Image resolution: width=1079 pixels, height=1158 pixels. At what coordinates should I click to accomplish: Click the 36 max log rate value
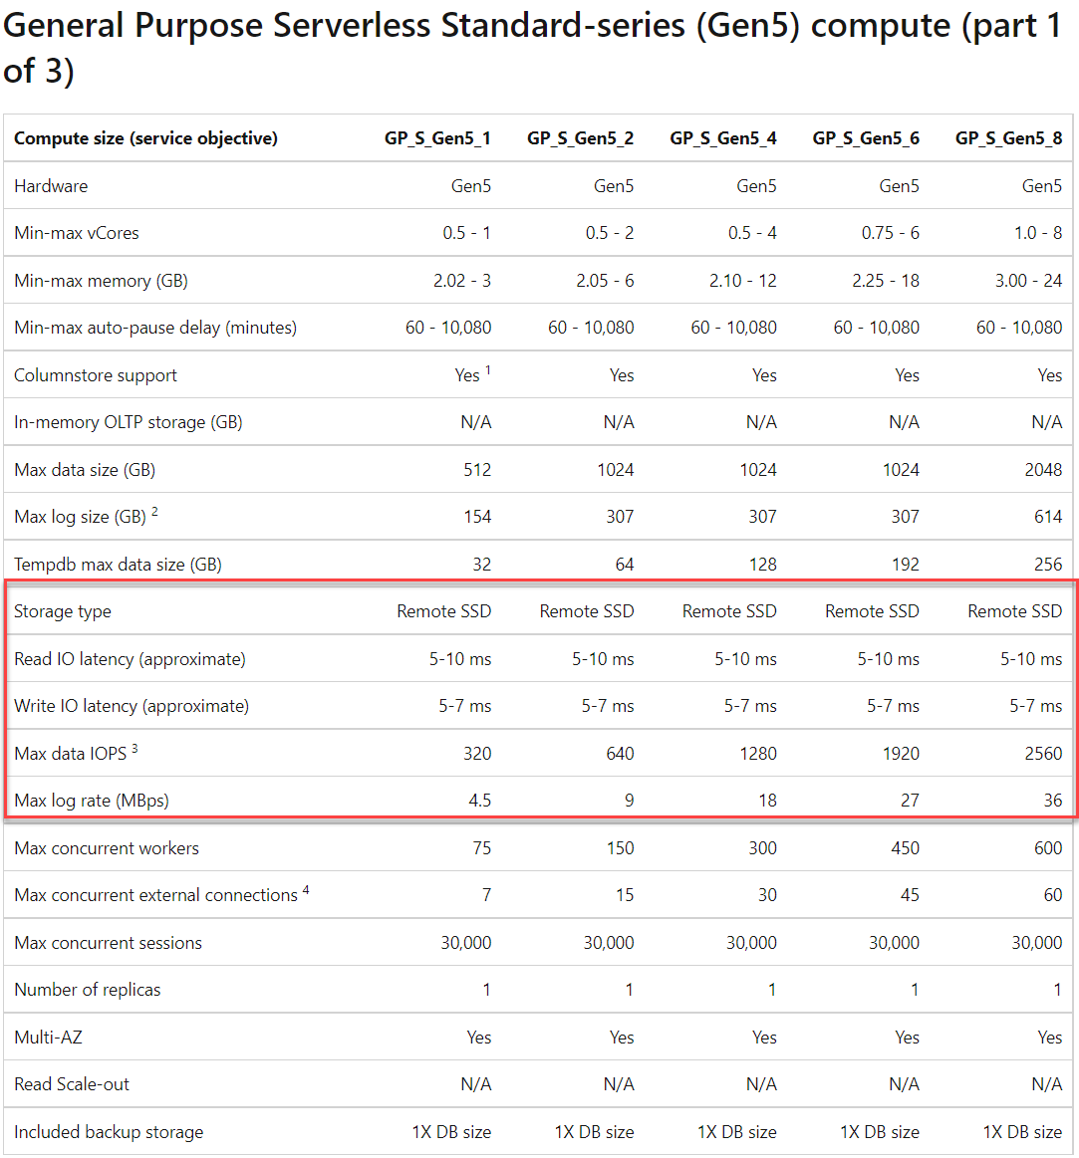coord(1052,801)
